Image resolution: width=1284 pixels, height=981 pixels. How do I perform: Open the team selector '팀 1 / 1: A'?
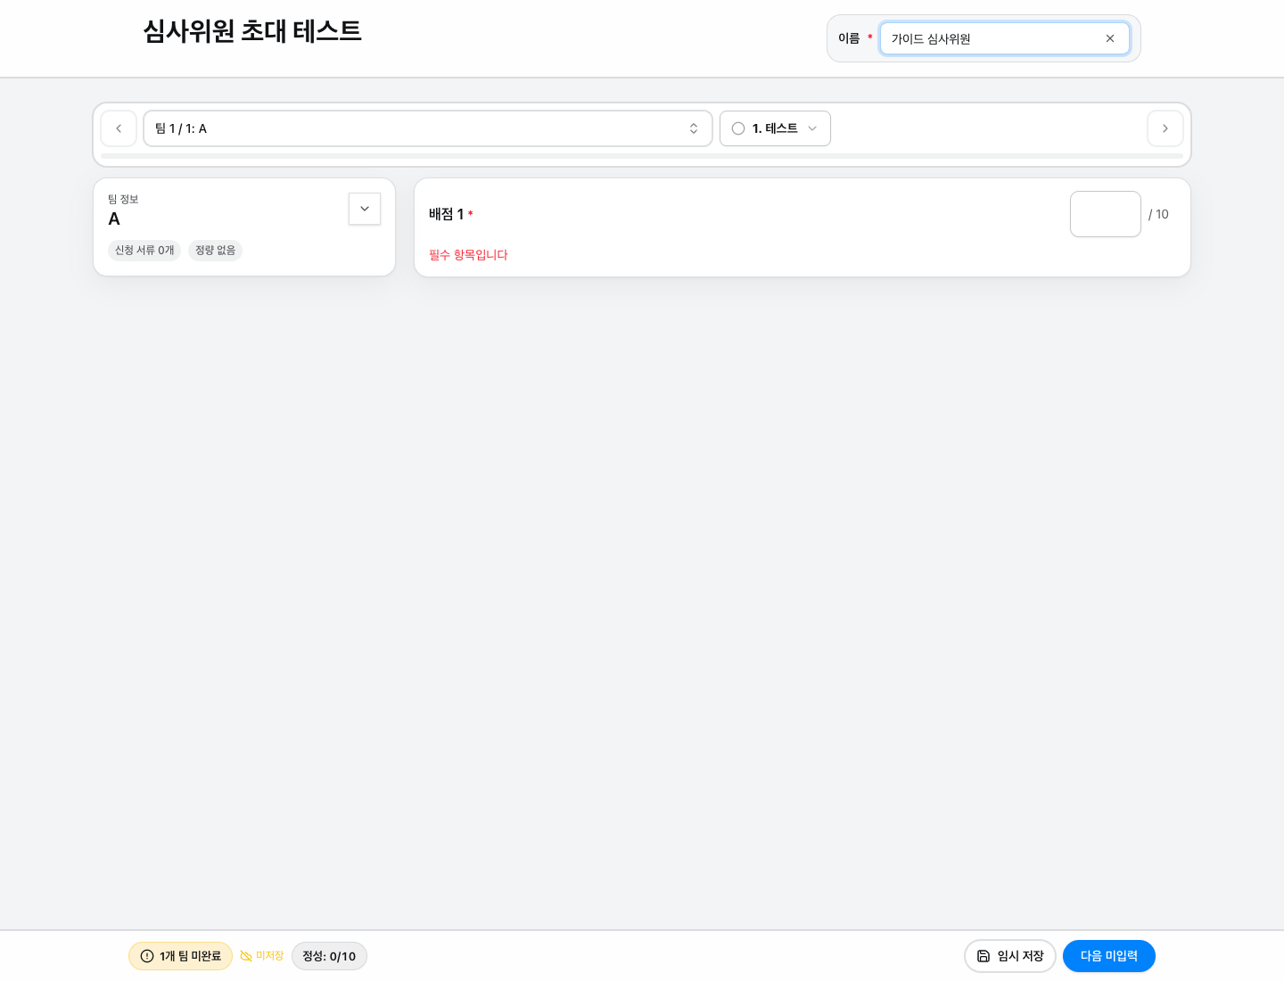(428, 128)
